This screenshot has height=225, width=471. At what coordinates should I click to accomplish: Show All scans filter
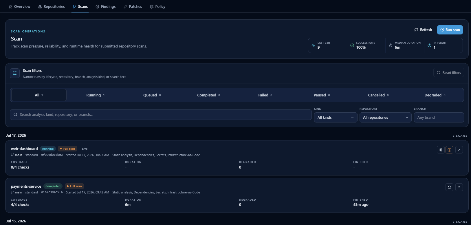pos(39,95)
